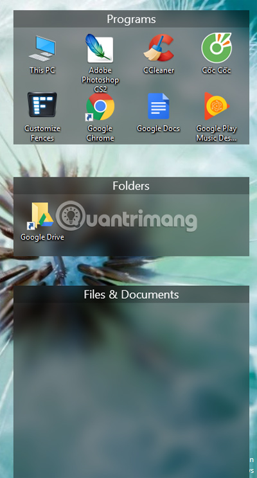257x478 pixels.
Task: Click the Programs fence title bar
Action: [131, 19]
